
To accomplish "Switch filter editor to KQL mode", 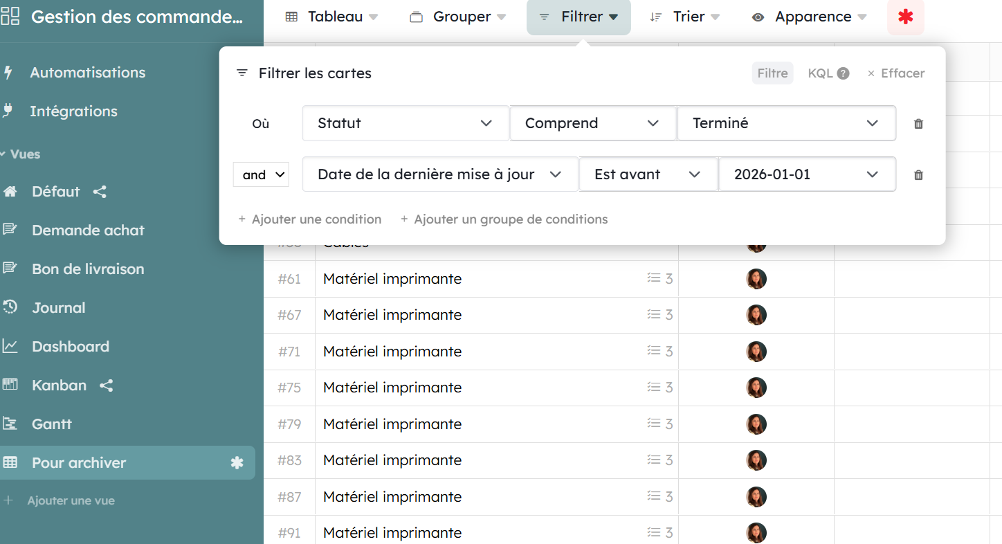I will tap(820, 73).
